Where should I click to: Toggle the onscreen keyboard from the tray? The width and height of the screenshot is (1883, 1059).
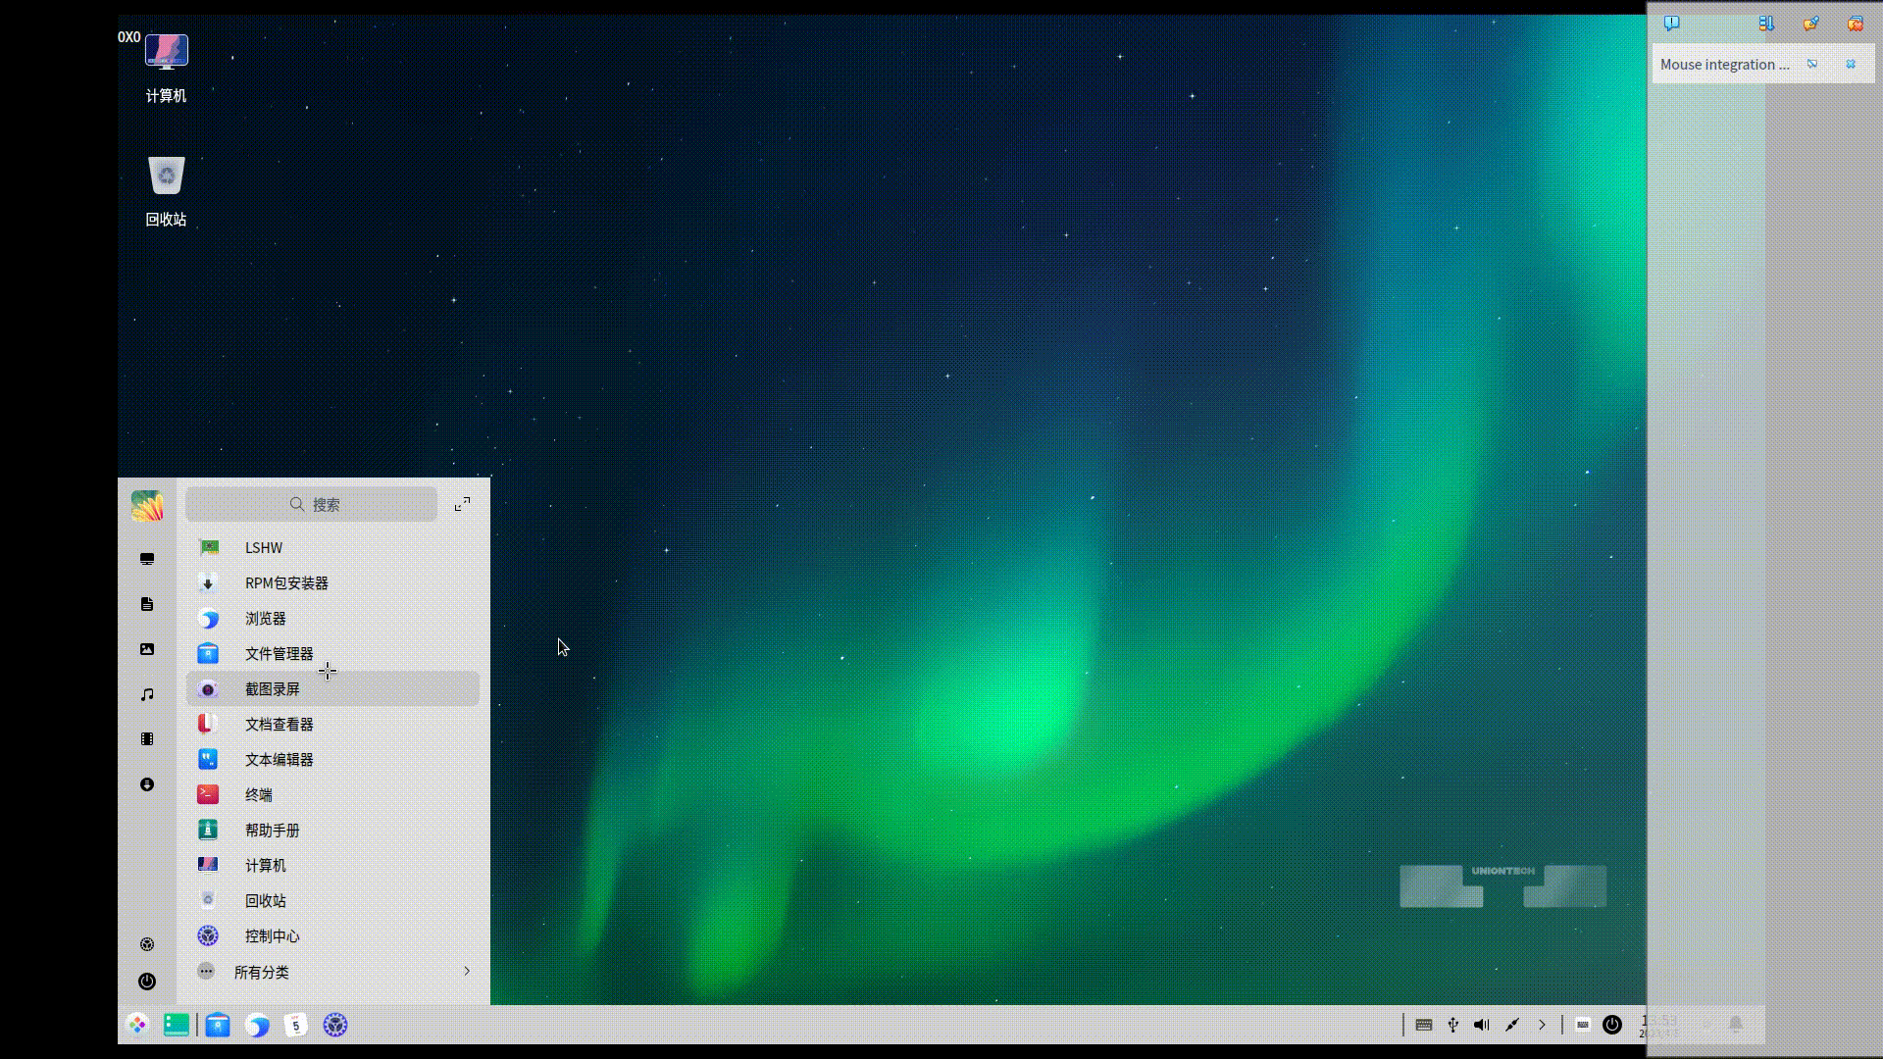(x=1583, y=1026)
